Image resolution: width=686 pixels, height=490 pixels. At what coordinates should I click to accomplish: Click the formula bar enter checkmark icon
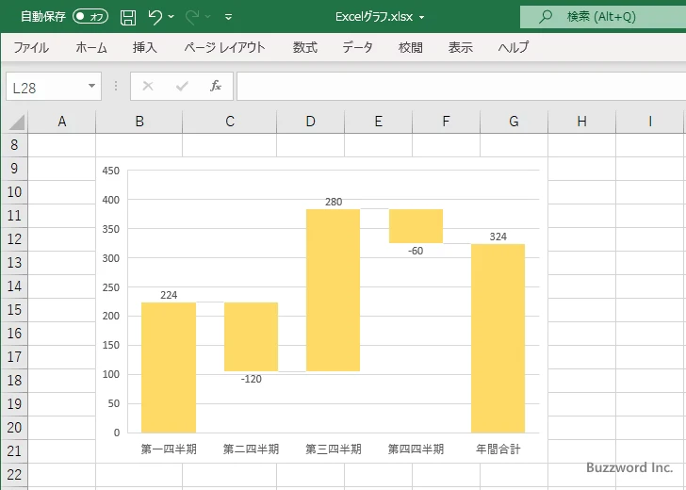[182, 86]
